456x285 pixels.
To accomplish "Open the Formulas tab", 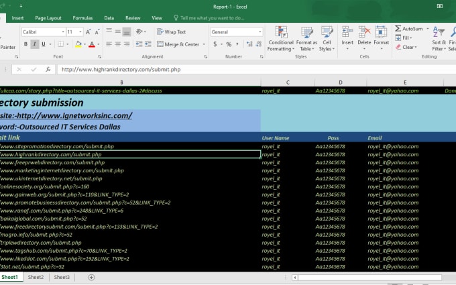I will click(x=82, y=18).
